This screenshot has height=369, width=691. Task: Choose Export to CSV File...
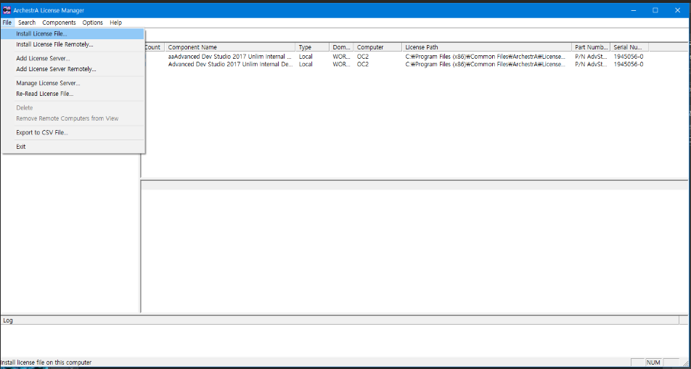[x=73, y=133]
